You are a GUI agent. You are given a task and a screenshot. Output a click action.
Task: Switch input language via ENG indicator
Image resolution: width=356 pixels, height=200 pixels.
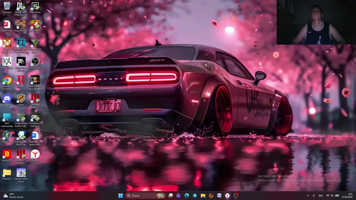pos(321,196)
